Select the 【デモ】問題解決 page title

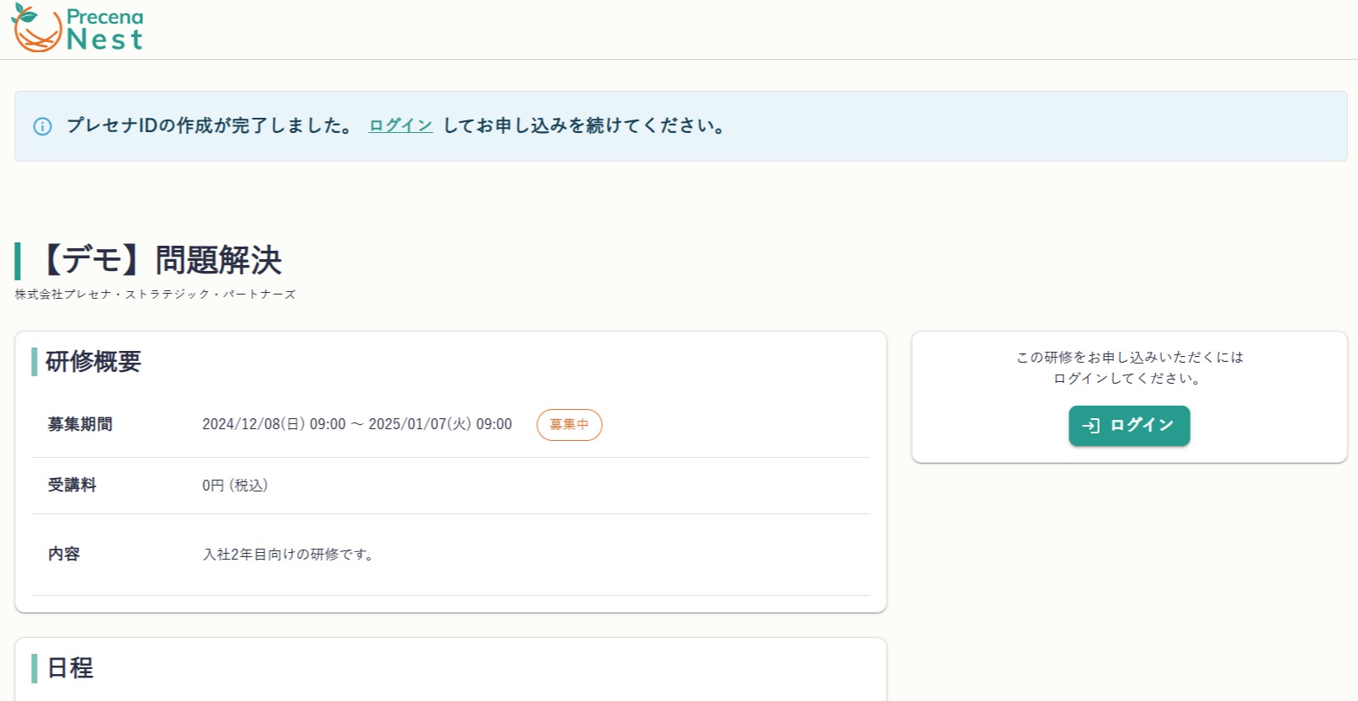[x=160, y=260]
